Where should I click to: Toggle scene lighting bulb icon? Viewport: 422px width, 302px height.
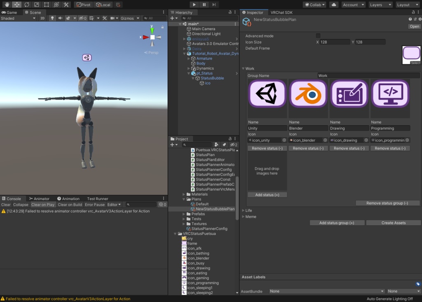pos(52,18)
